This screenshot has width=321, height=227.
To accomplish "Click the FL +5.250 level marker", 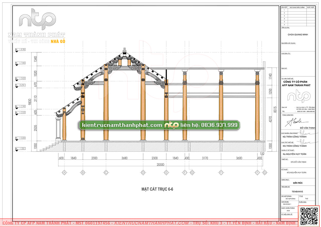I will 20,85.
